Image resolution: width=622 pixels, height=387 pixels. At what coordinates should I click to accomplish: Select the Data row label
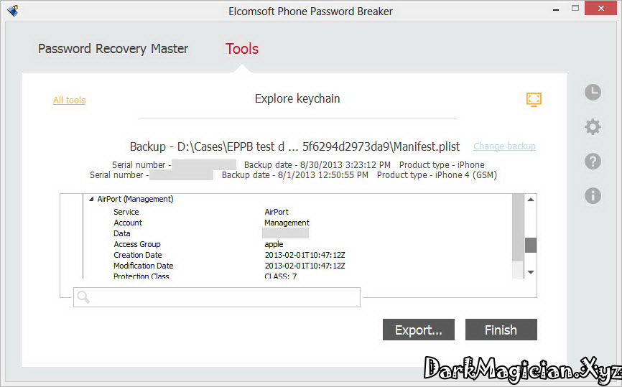(x=122, y=233)
